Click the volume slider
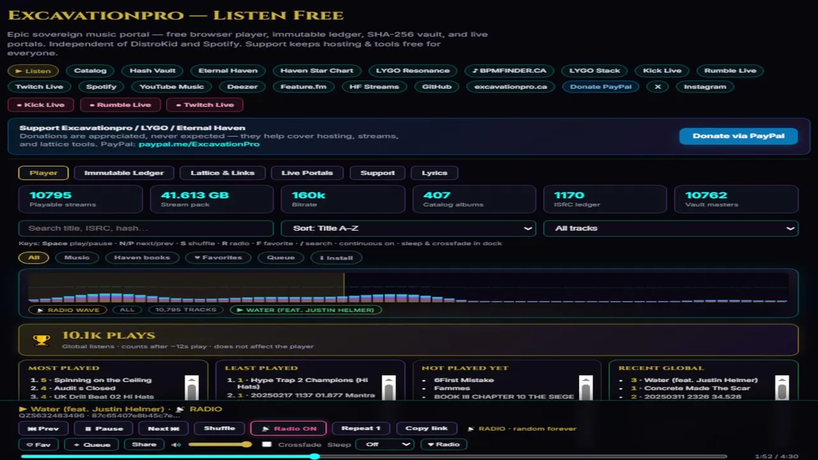The width and height of the screenshot is (818, 460). coord(220,445)
